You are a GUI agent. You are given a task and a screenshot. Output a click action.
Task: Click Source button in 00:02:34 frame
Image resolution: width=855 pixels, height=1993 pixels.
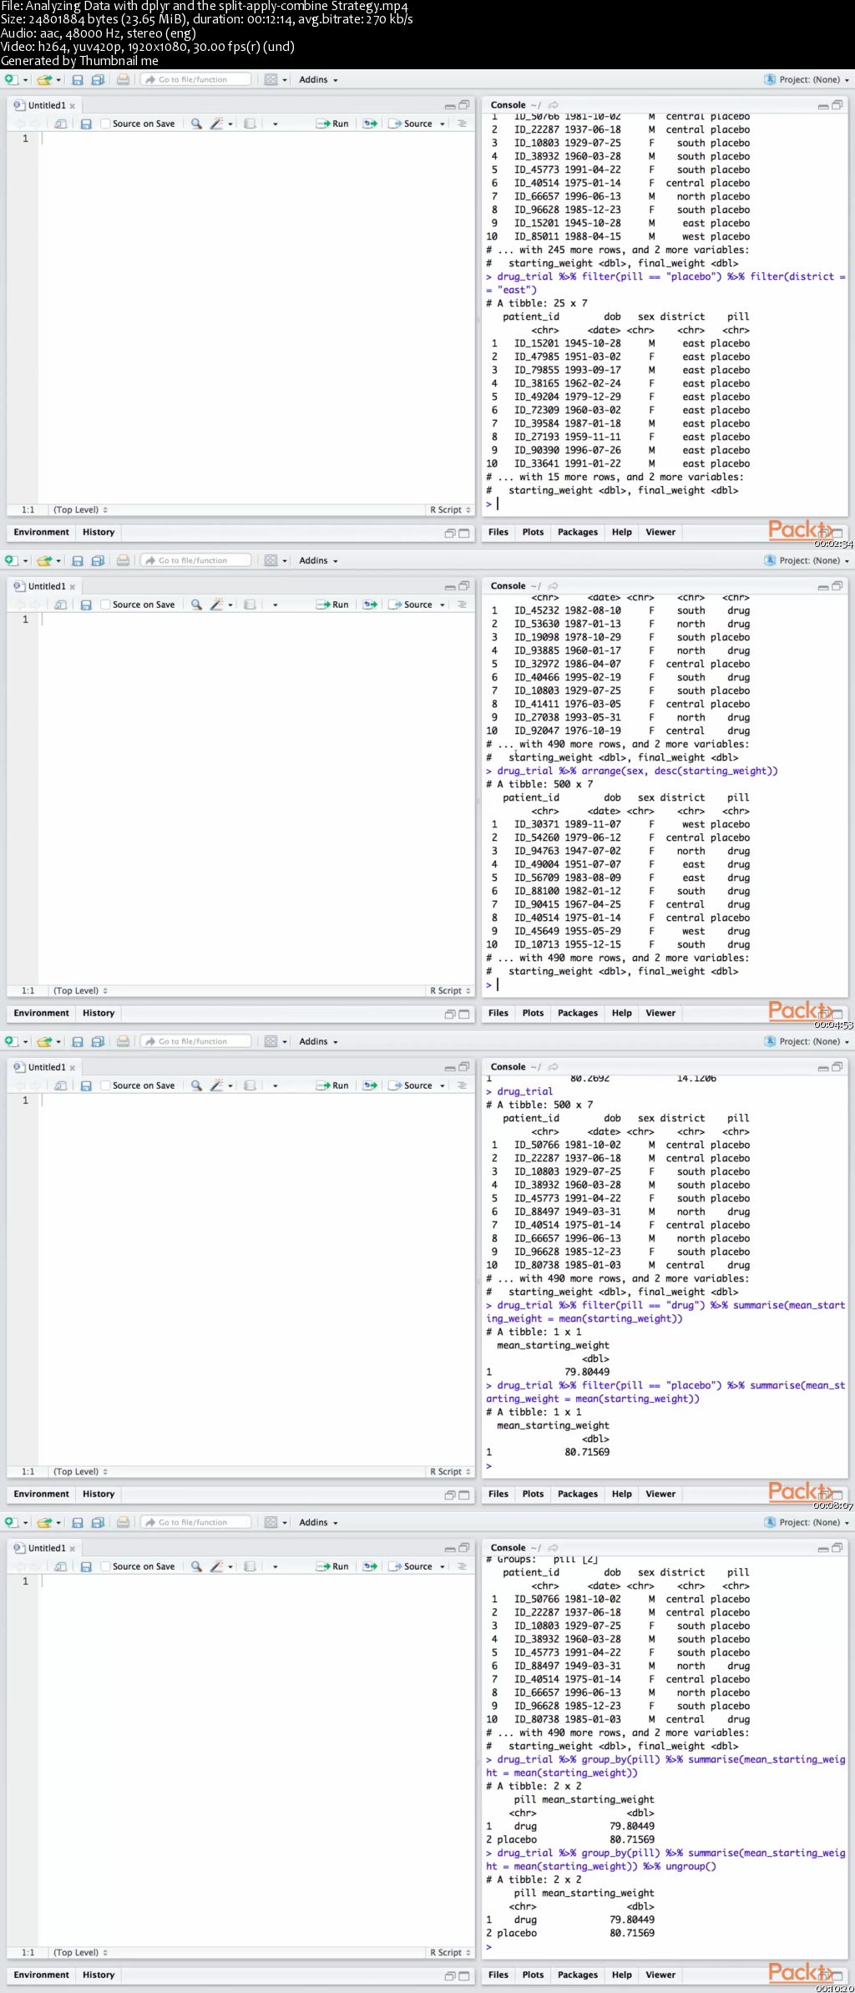(x=411, y=124)
